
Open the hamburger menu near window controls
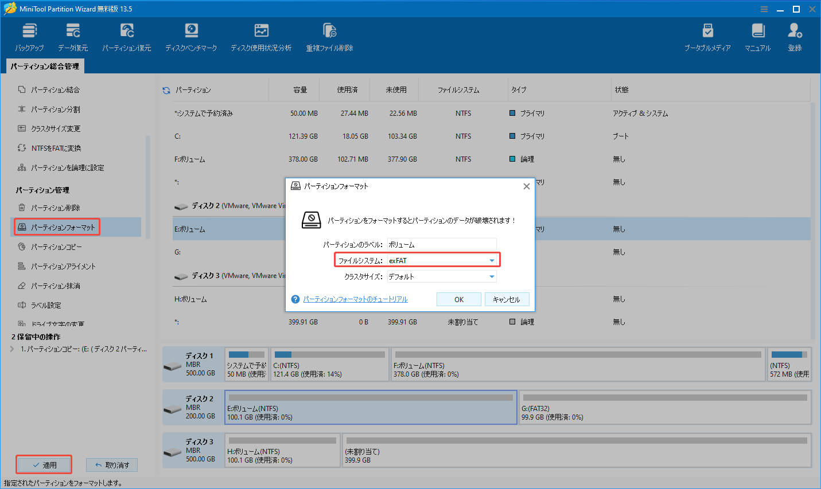764,9
